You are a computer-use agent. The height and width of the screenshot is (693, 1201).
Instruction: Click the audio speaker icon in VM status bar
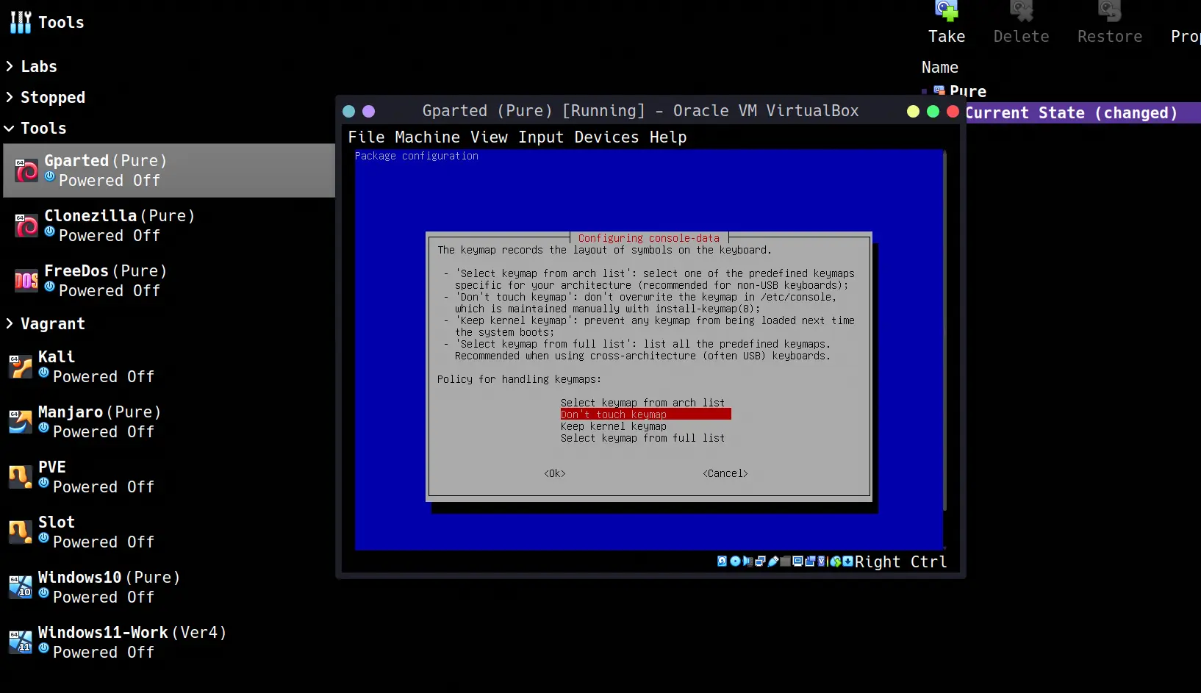tap(748, 561)
